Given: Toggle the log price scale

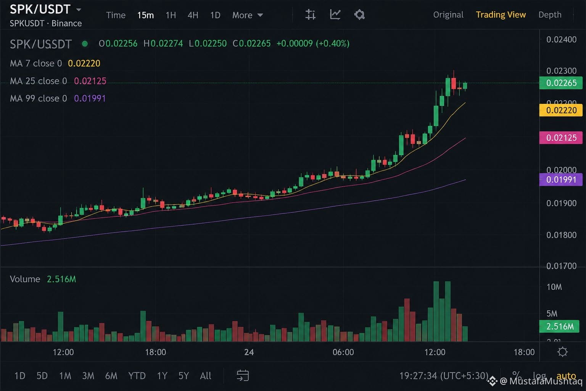Looking at the screenshot, I should click(539, 376).
